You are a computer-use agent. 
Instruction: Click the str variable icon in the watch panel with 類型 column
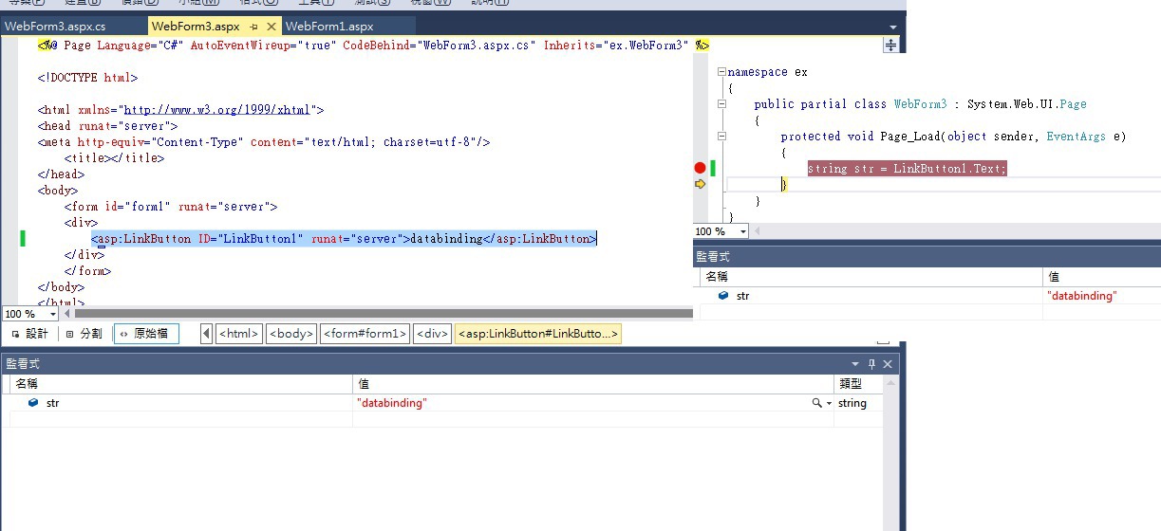(x=33, y=403)
